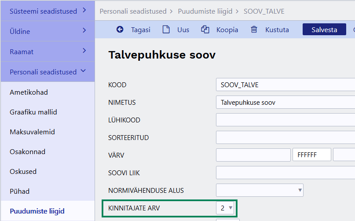Select Maksuvalemid in the sidebar
The width and height of the screenshot is (355, 221).
click(x=32, y=132)
